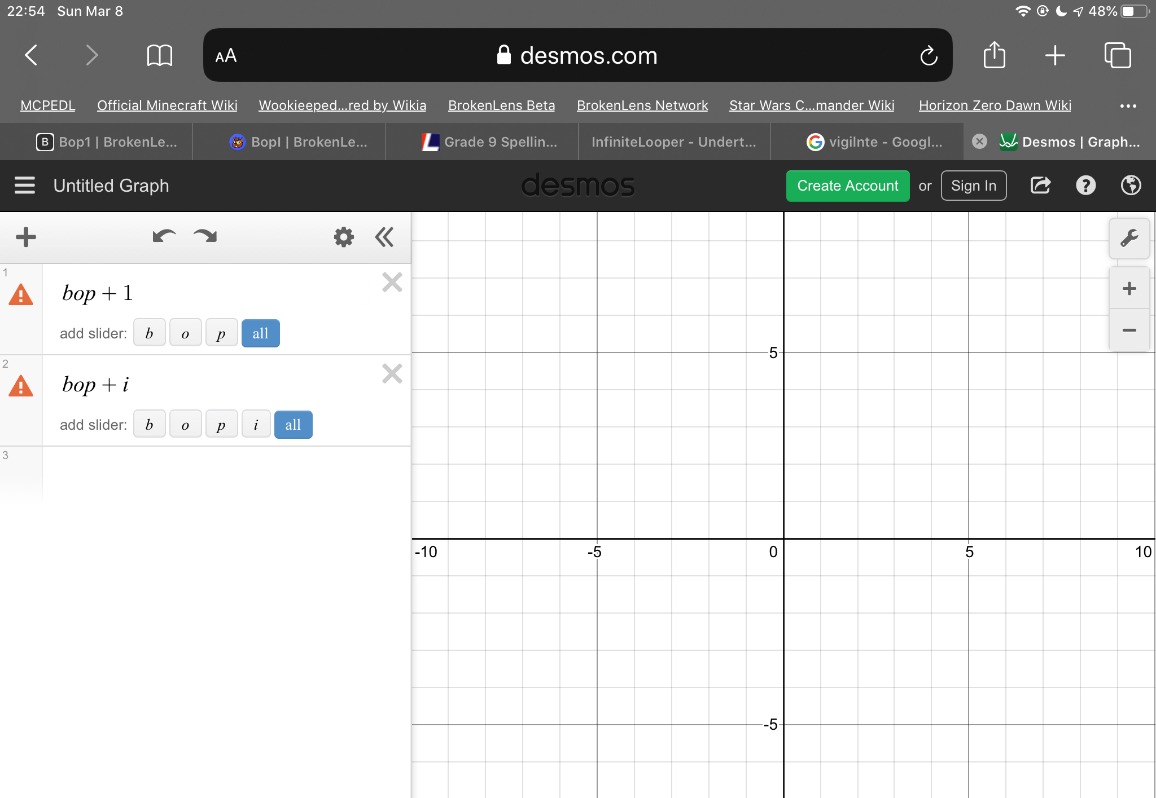This screenshot has height=798, width=1156.
Task: Open Wookieepedia bookmark
Action: coord(343,105)
